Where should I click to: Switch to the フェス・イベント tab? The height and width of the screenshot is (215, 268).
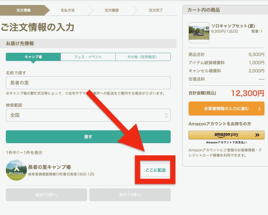[x=88, y=57]
